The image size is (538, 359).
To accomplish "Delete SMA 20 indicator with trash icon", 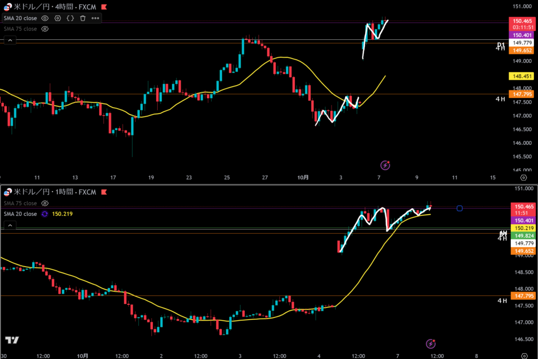I will 82,18.
